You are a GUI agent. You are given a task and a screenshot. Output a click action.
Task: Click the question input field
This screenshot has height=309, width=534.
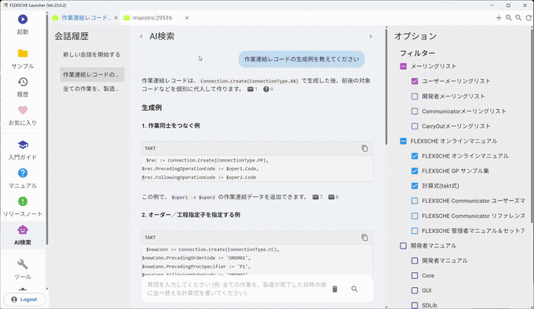[x=237, y=289]
